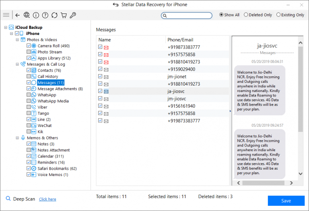
Task: Click the preview scroll up arrow
Action: pyautogui.click(x=300, y=43)
